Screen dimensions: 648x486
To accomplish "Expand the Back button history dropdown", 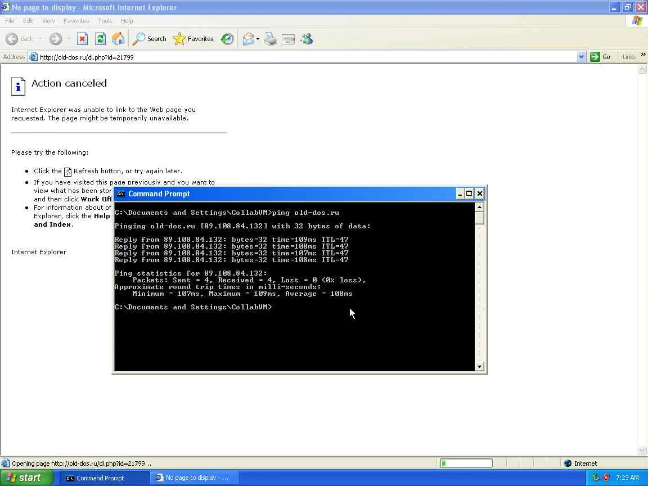I will (x=40, y=39).
